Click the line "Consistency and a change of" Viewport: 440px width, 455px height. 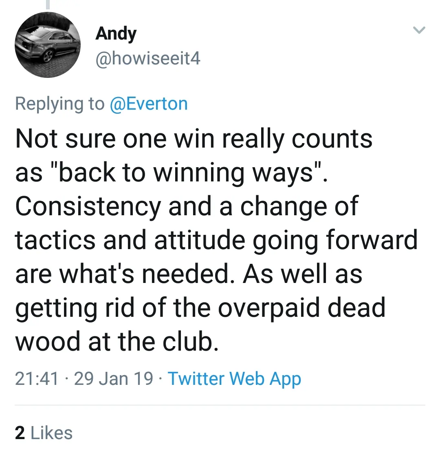187,205
